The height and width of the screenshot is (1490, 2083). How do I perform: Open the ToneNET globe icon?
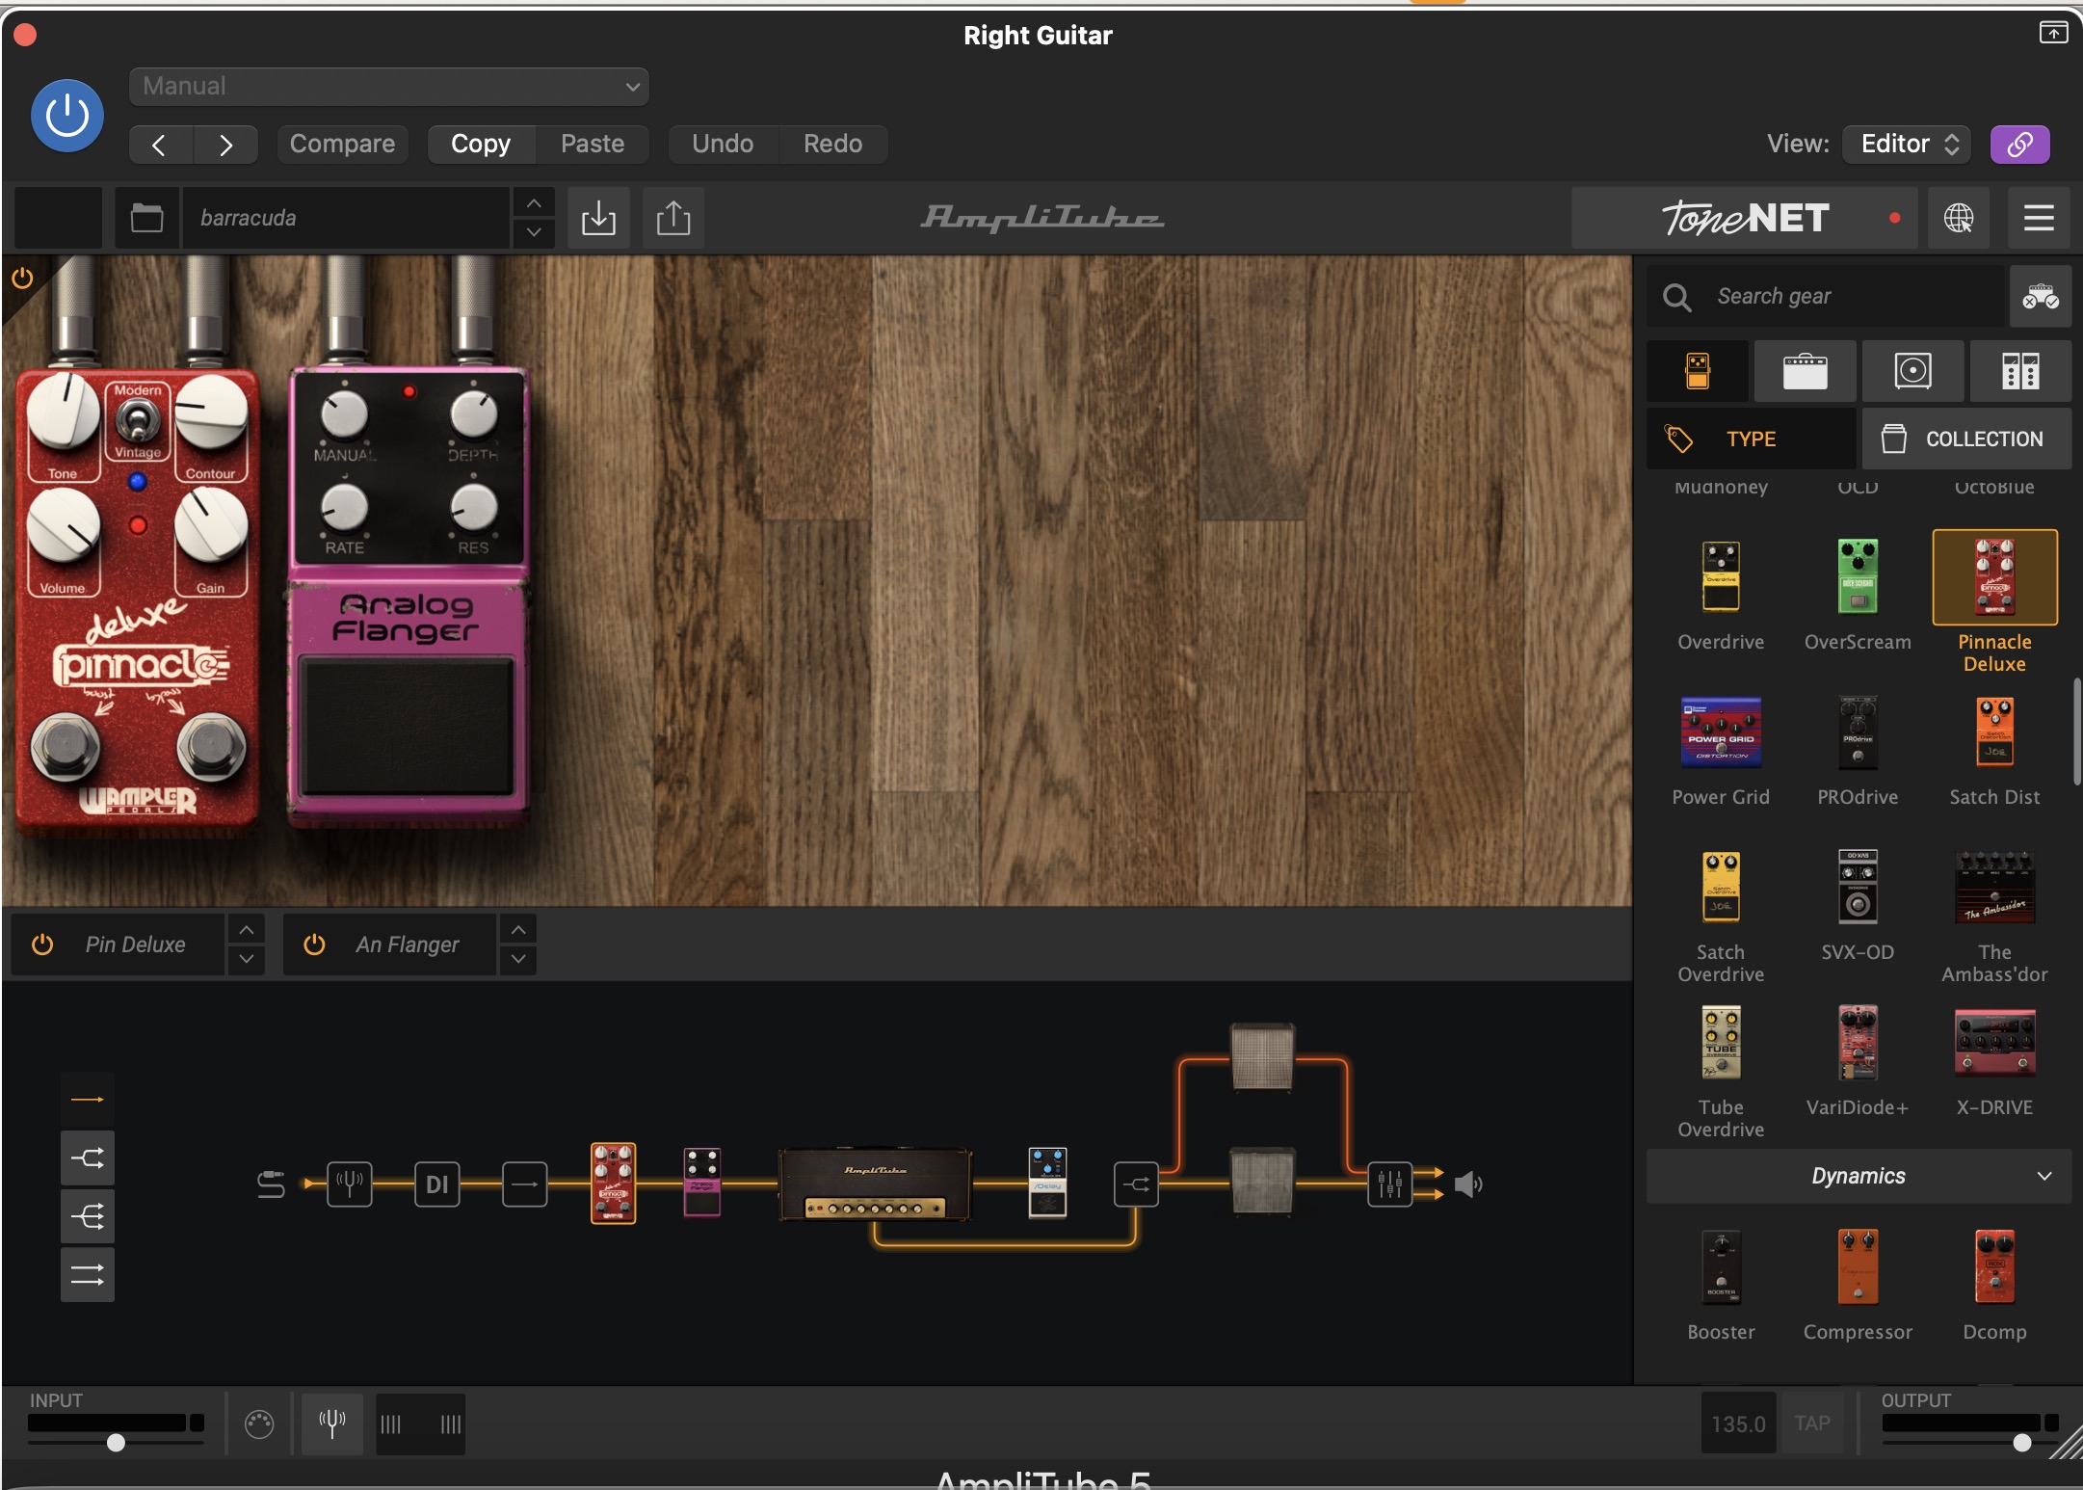1958,218
